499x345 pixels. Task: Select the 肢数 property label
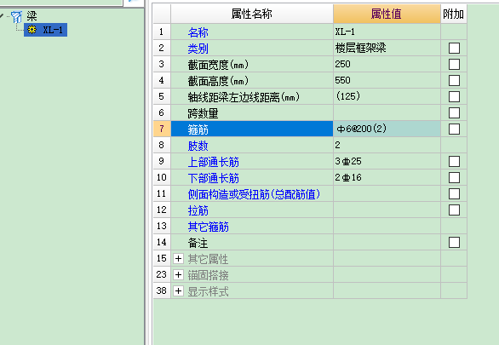click(x=198, y=146)
